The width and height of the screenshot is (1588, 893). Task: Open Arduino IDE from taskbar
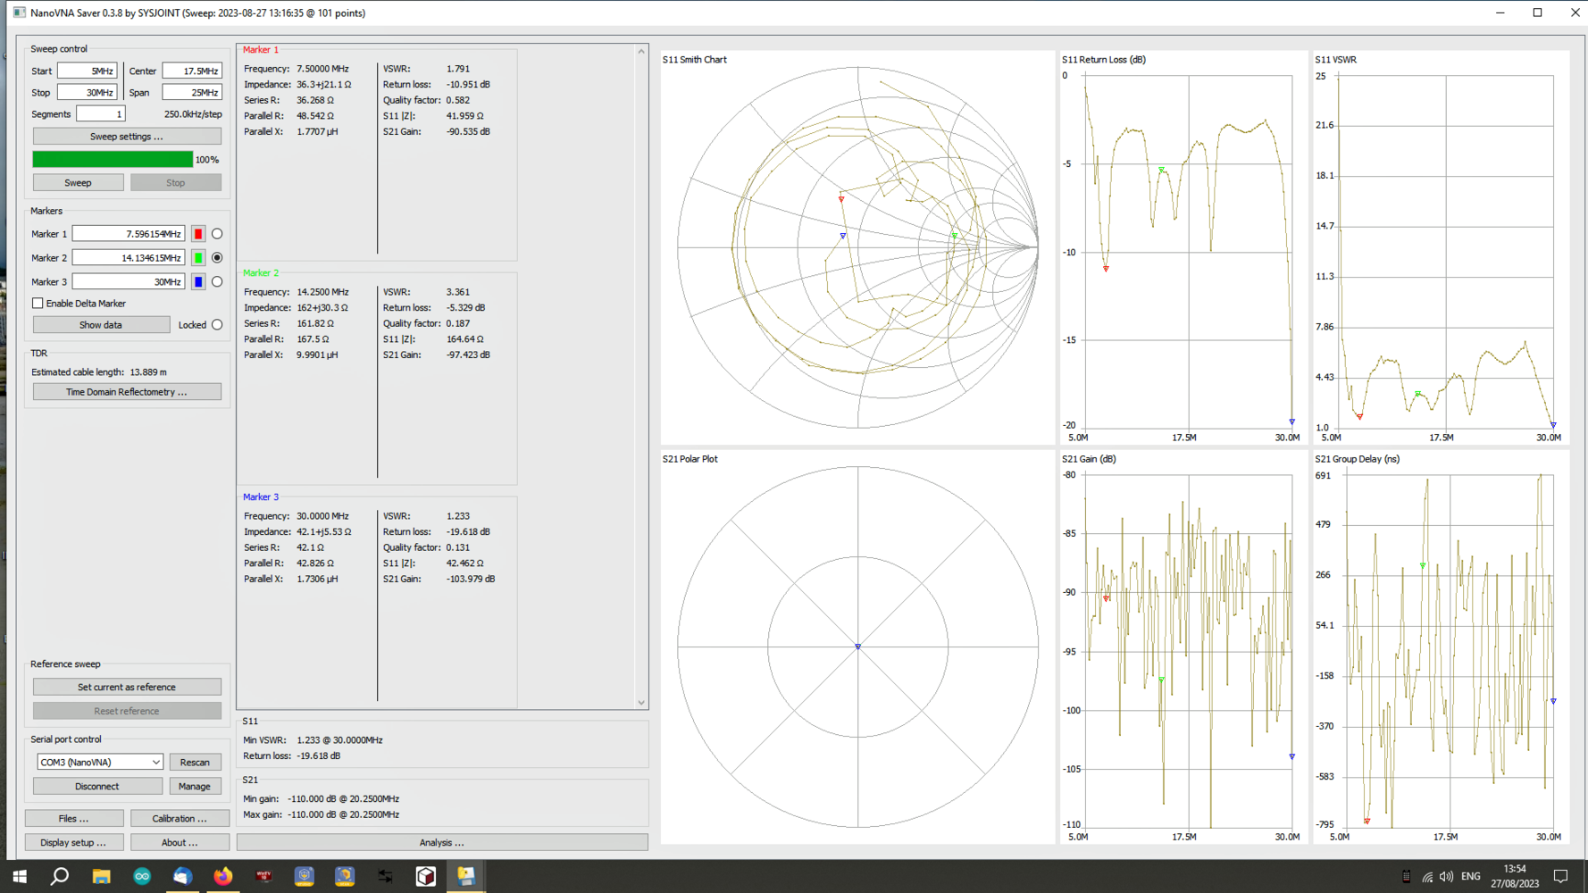coord(142,876)
